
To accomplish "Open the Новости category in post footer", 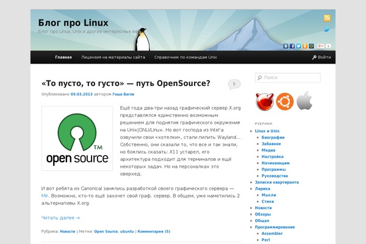I will click(x=68, y=231).
